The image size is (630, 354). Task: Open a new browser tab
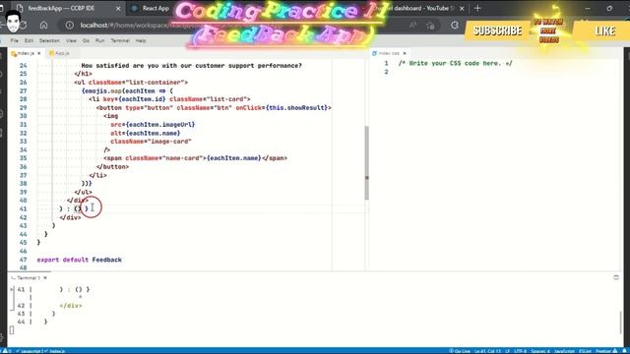point(477,8)
